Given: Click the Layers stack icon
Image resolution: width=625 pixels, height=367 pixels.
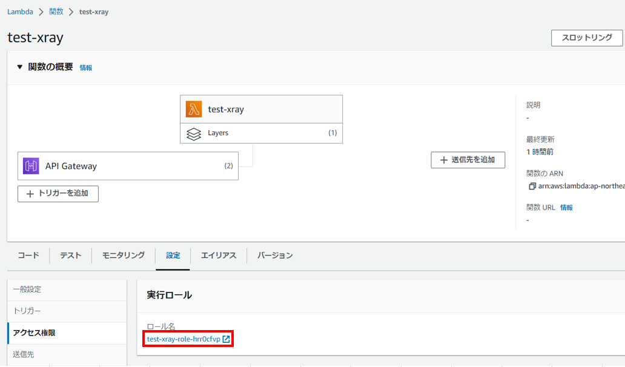Looking at the screenshot, I should [194, 133].
